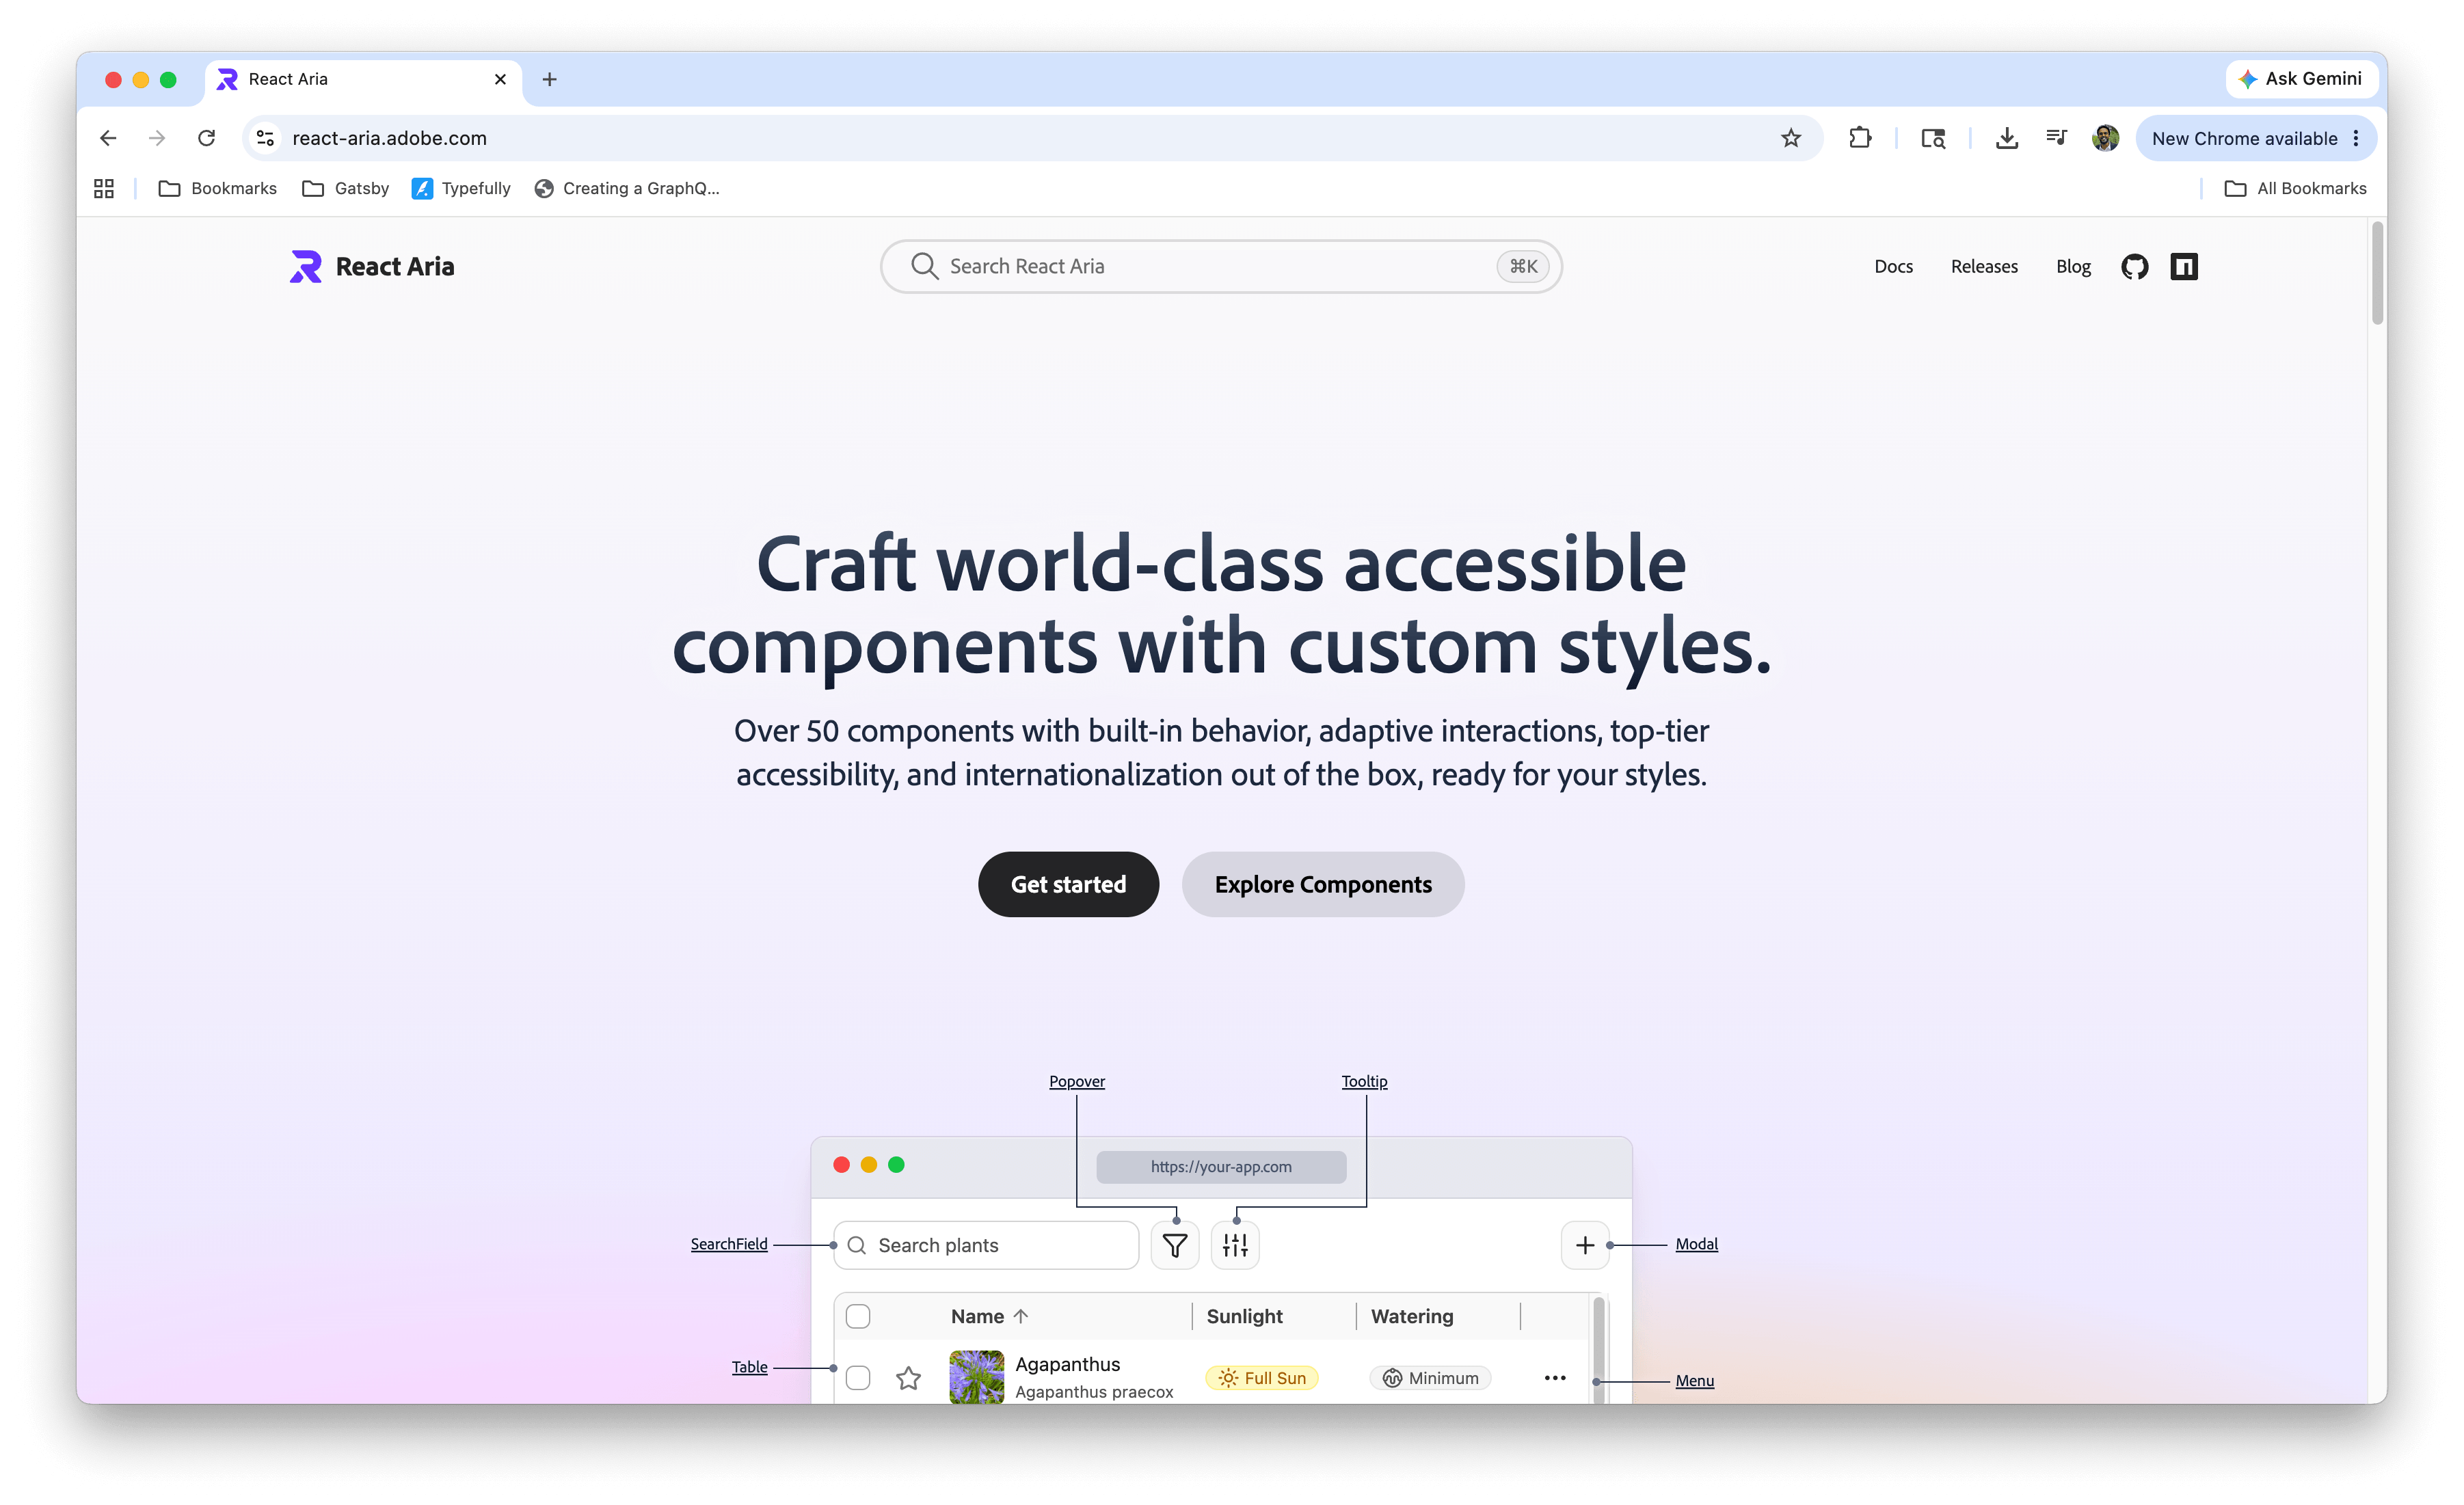Open a new tab with the plus button

(x=549, y=79)
